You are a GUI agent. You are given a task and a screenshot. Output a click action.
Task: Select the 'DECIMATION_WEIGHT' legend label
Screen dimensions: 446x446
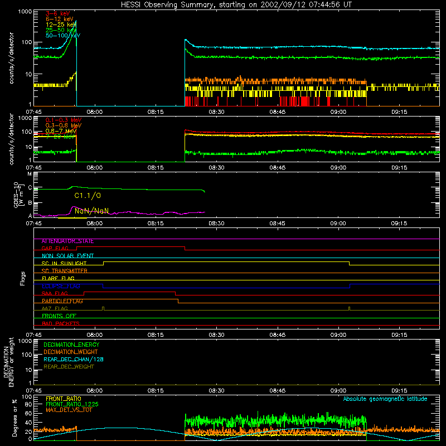pos(71,352)
